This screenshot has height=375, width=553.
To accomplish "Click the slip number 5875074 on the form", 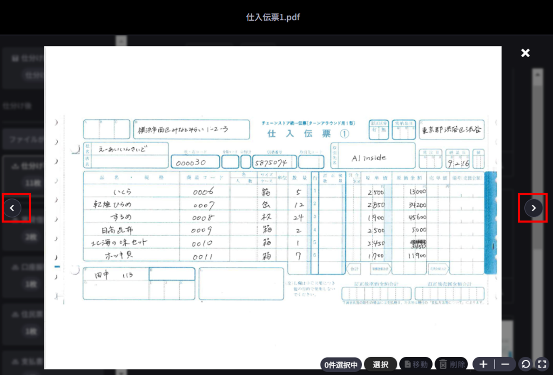I will pyautogui.click(x=271, y=162).
